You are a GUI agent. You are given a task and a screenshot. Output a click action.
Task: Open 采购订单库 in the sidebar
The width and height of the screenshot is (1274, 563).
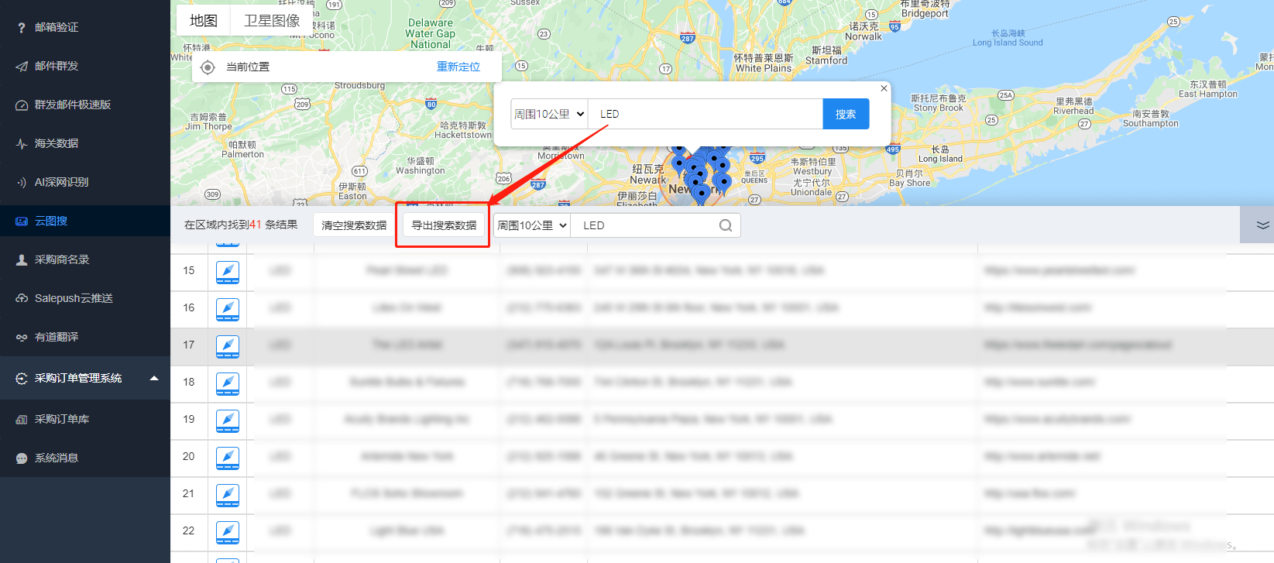(85, 419)
